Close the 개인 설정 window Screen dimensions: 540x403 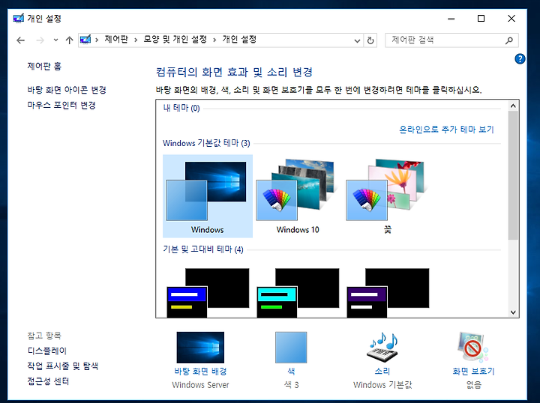[x=511, y=19]
